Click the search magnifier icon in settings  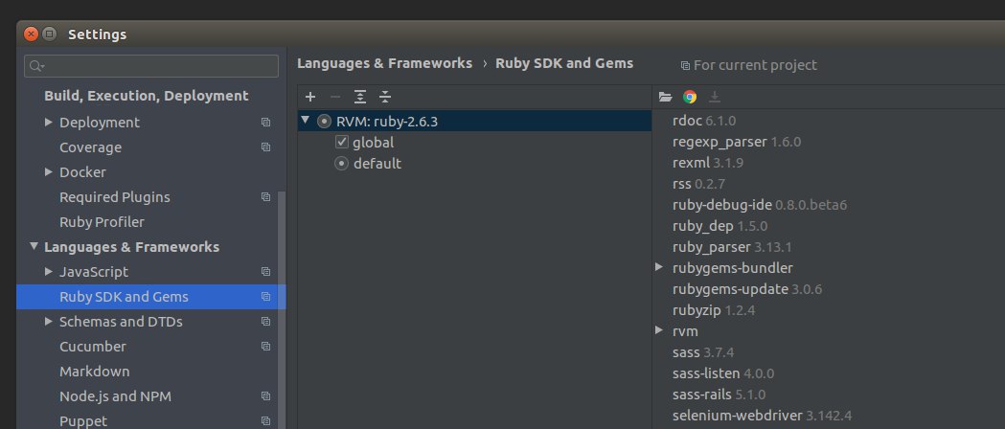35,66
